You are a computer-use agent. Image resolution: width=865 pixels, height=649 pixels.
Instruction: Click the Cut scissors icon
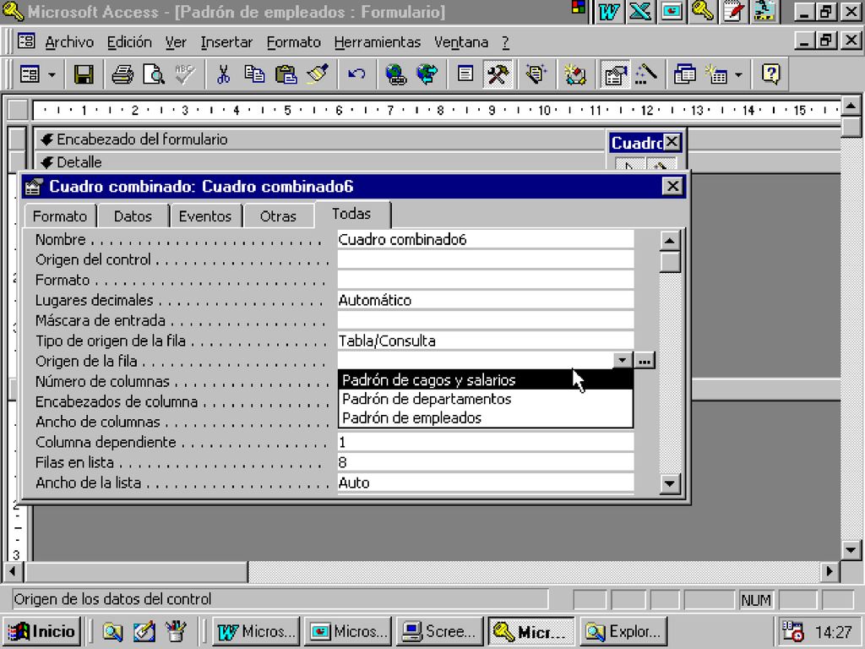point(223,74)
